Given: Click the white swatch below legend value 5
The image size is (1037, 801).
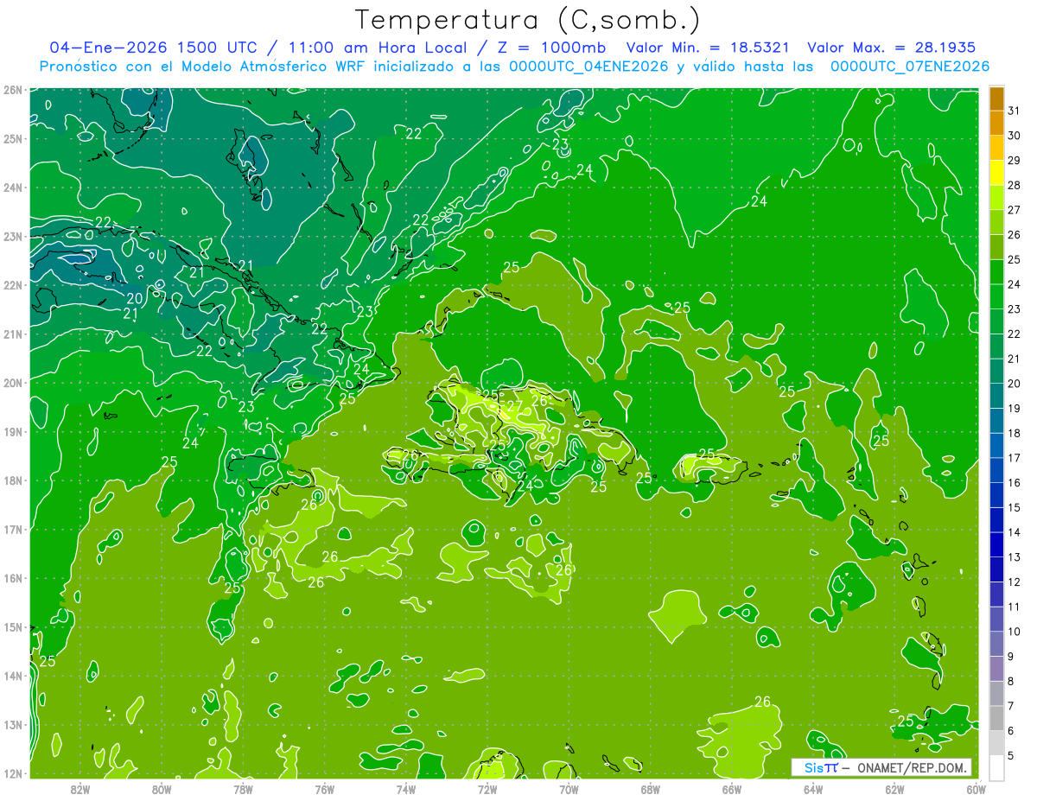Looking at the screenshot, I should coord(997,766).
